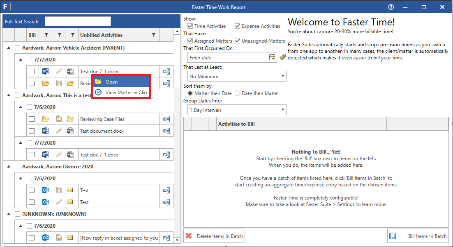Select the New reply in ticket assigned to you text
The image size is (453, 247).
[119, 238]
